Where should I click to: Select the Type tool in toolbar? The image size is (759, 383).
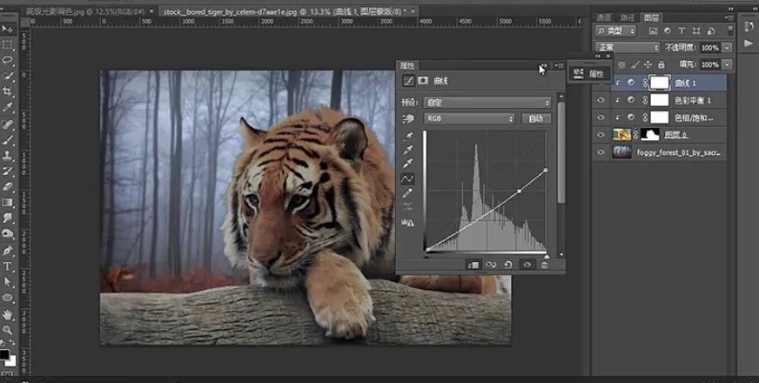point(8,266)
